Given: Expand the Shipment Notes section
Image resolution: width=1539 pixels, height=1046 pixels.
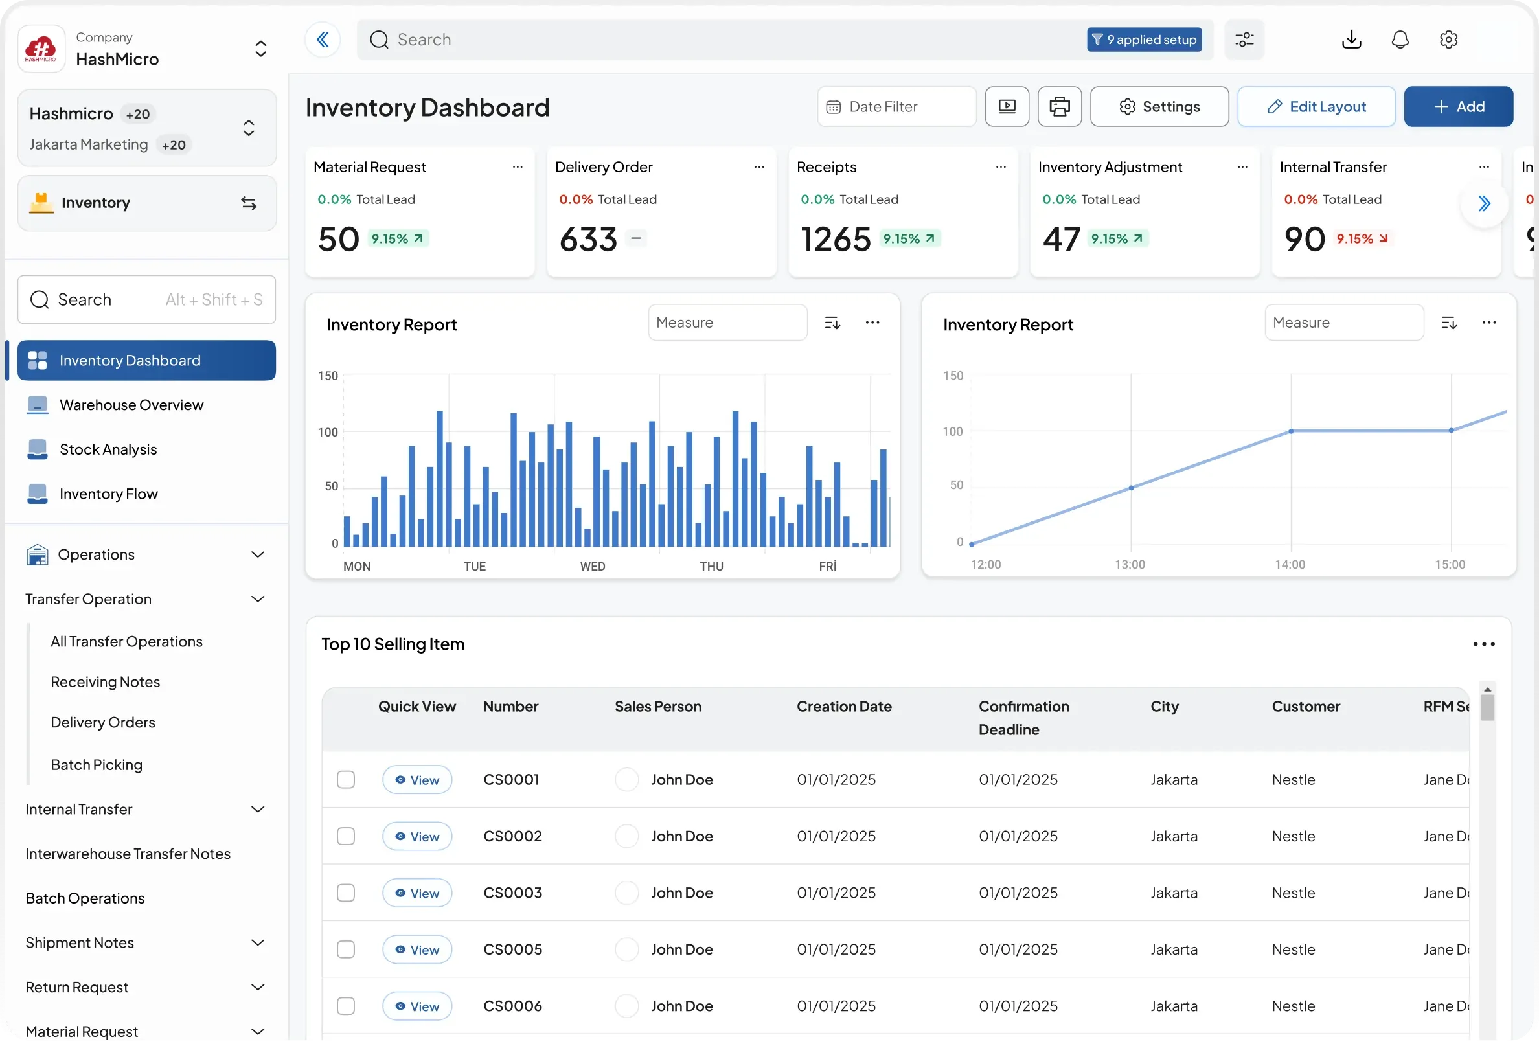Looking at the screenshot, I should point(258,943).
